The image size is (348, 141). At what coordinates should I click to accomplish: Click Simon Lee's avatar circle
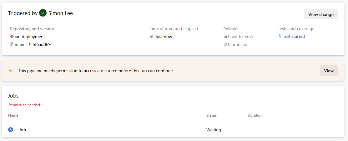click(x=43, y=13)
